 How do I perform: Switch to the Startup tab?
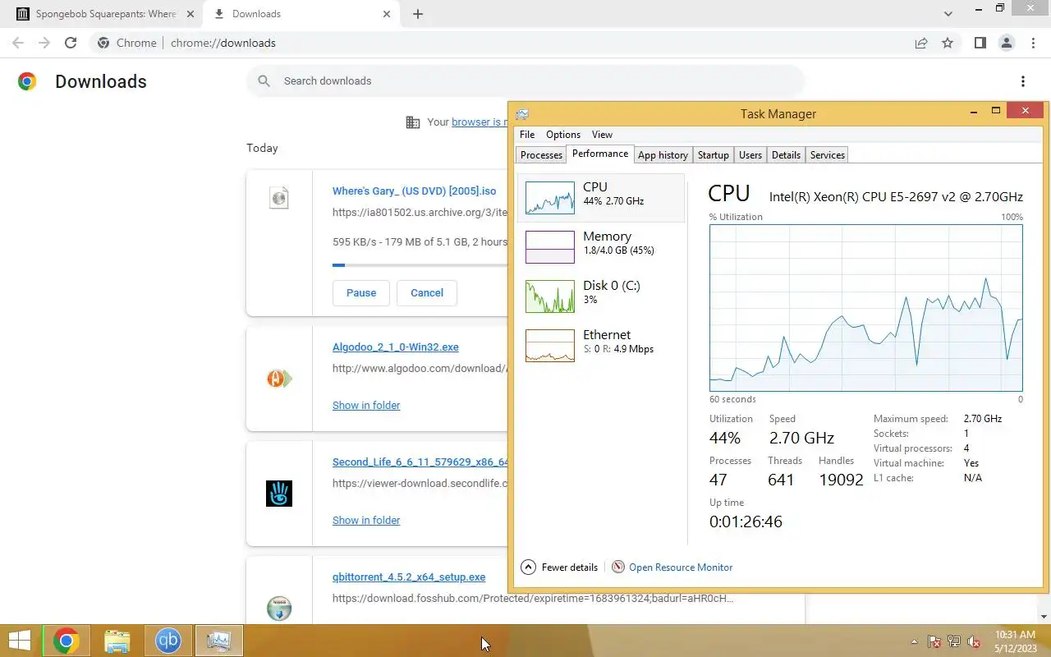(x=713, y=155)
